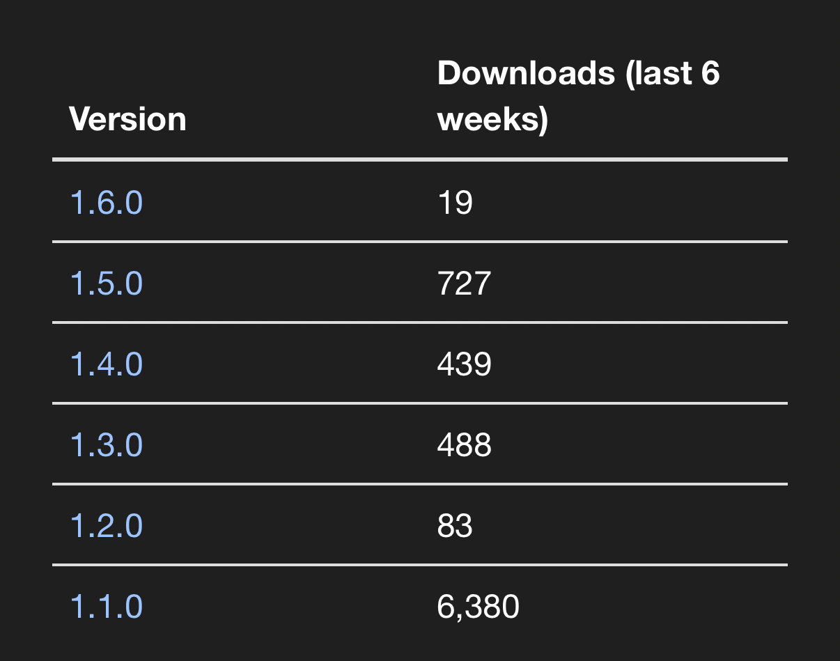Click the thick divider under the table header

click(x=420, y=160)
